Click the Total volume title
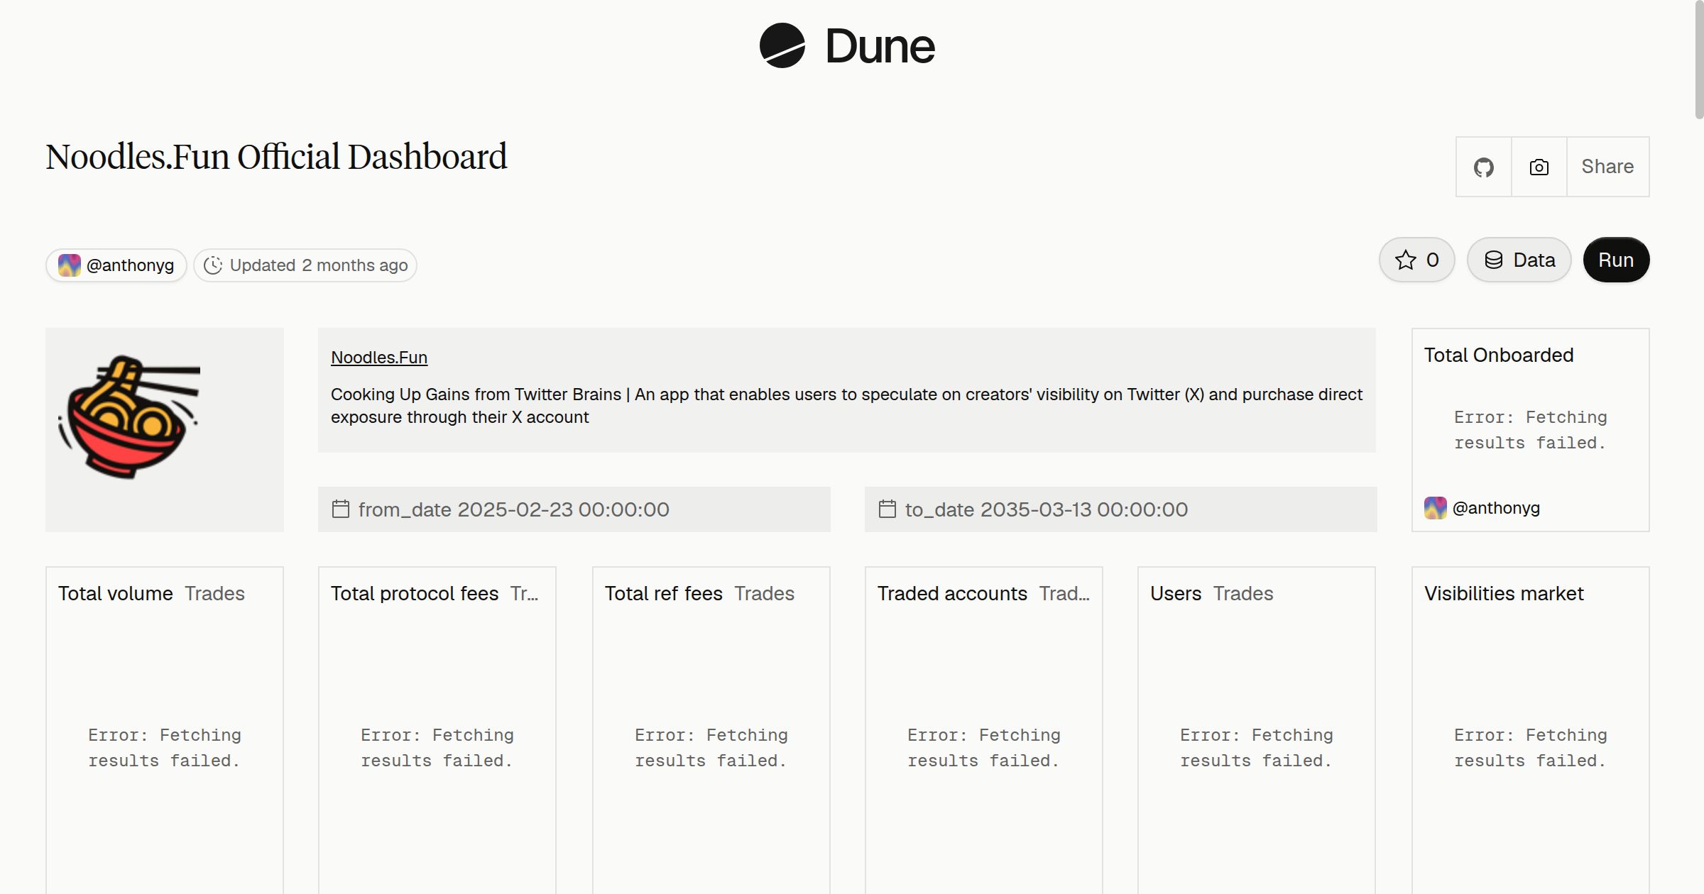This screenshot has width=1704, height=894. click(x=116, y=593)
